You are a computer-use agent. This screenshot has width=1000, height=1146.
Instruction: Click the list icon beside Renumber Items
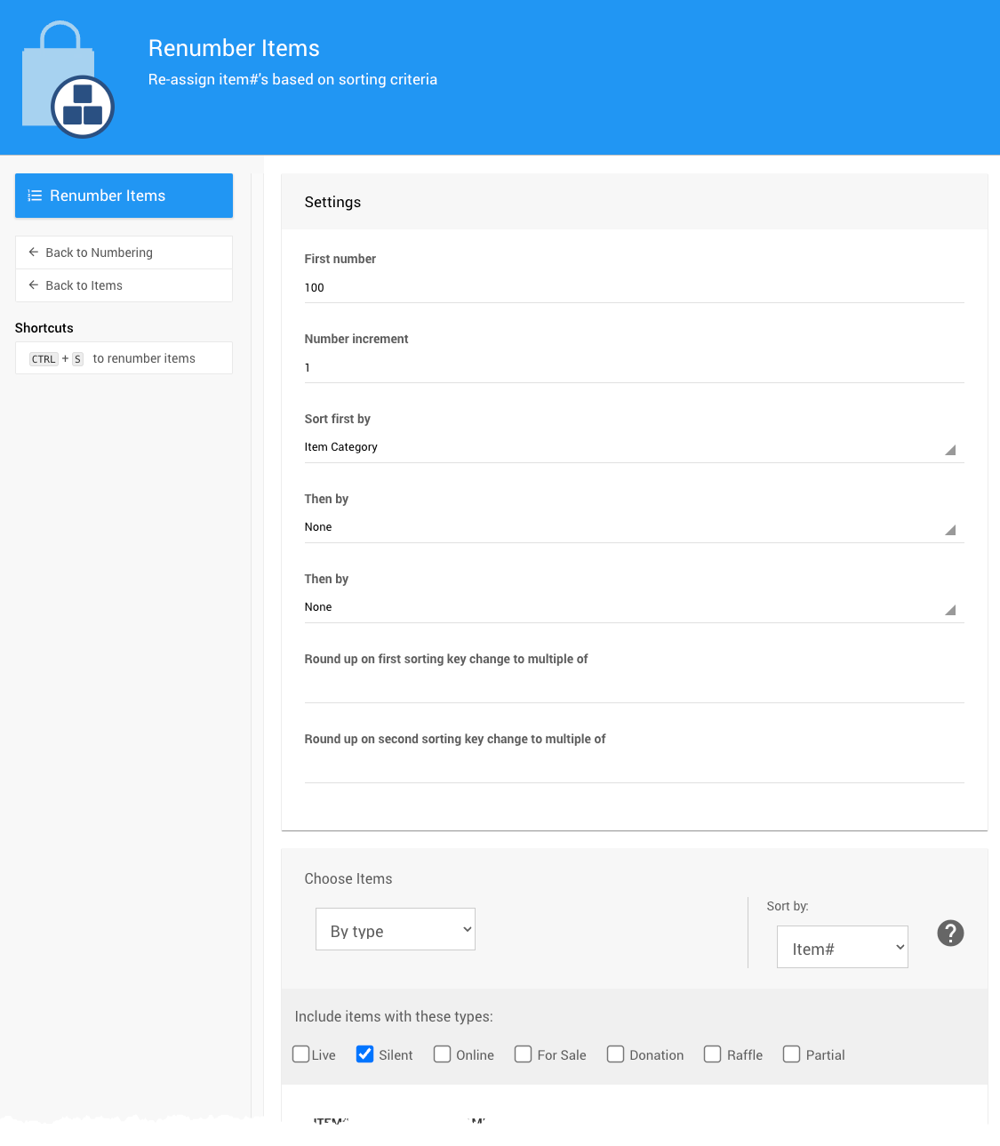[x=35, y=196]
